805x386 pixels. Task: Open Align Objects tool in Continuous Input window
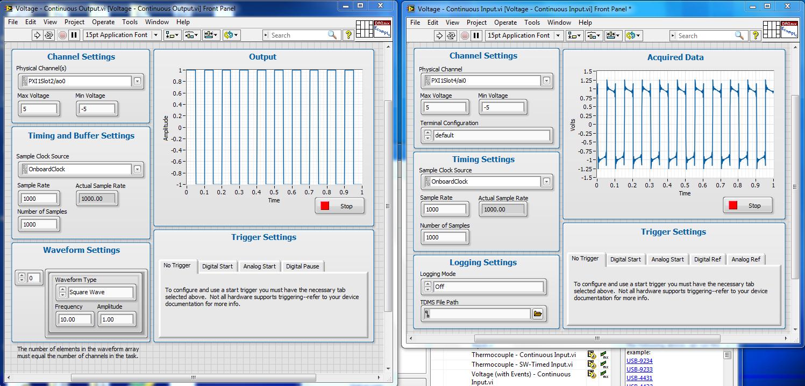click(x=575, y=35)
